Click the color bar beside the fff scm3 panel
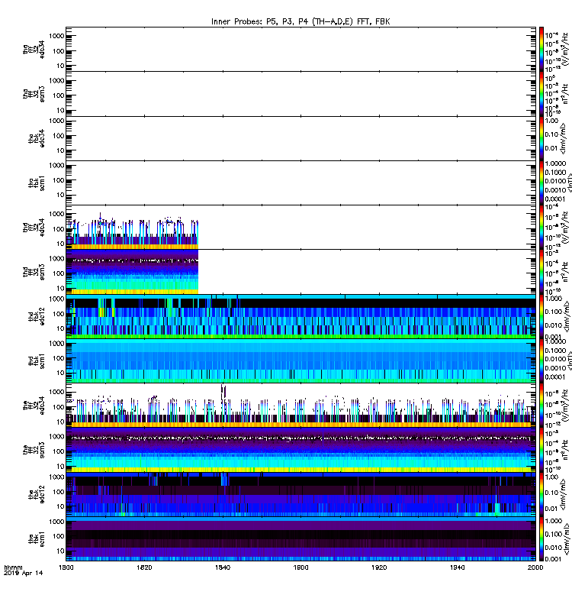This screenshot has width=572, height=611. tap(541, 449)
